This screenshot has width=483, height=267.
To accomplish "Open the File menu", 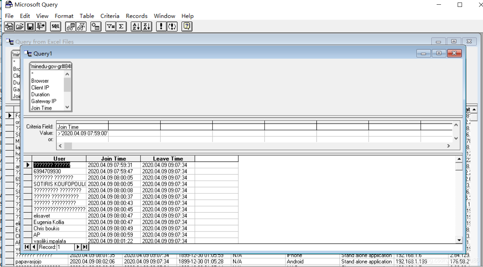I will pos(9,16).
